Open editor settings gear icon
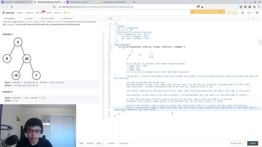The width and height of the screenshot is (262, 147). [254, 18]
